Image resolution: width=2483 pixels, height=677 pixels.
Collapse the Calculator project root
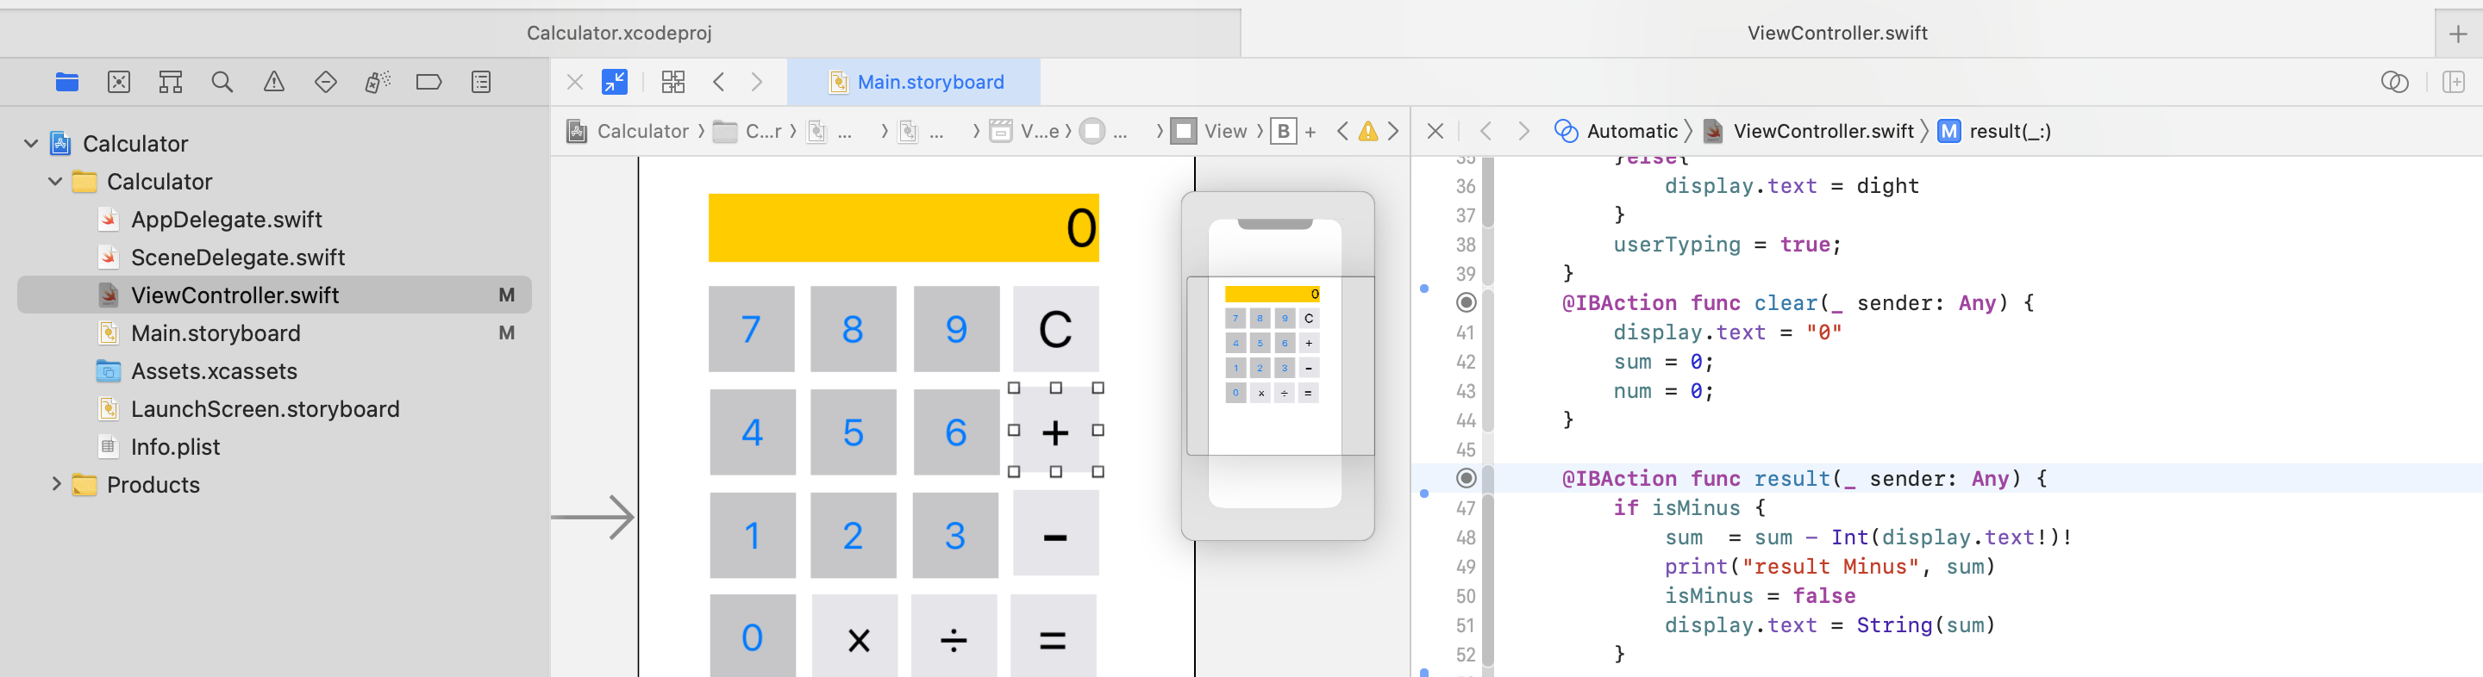pos(31,144)
